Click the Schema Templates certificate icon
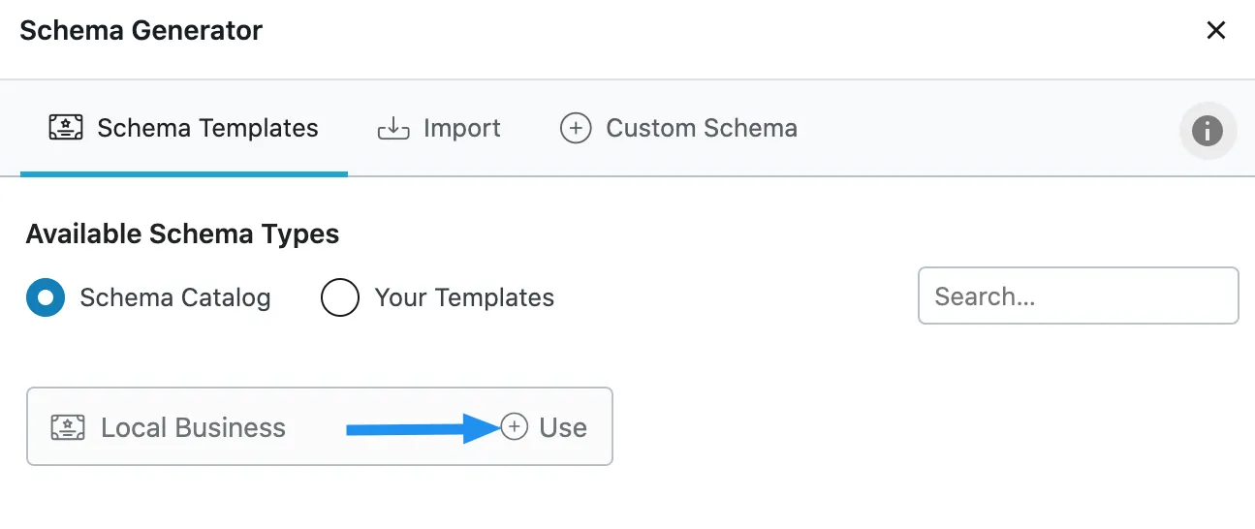The image size is (1255, 529). coord(66,129)
